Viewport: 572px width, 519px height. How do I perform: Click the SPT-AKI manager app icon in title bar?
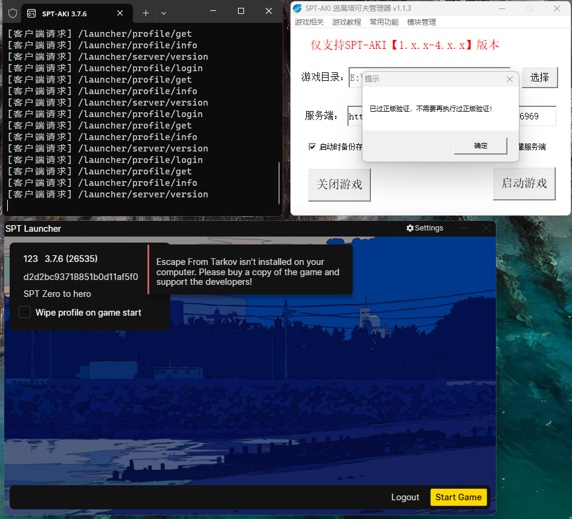pos(297,8)
